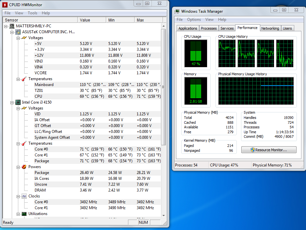Collapse the CPU Temperatures group

(18, 144)
